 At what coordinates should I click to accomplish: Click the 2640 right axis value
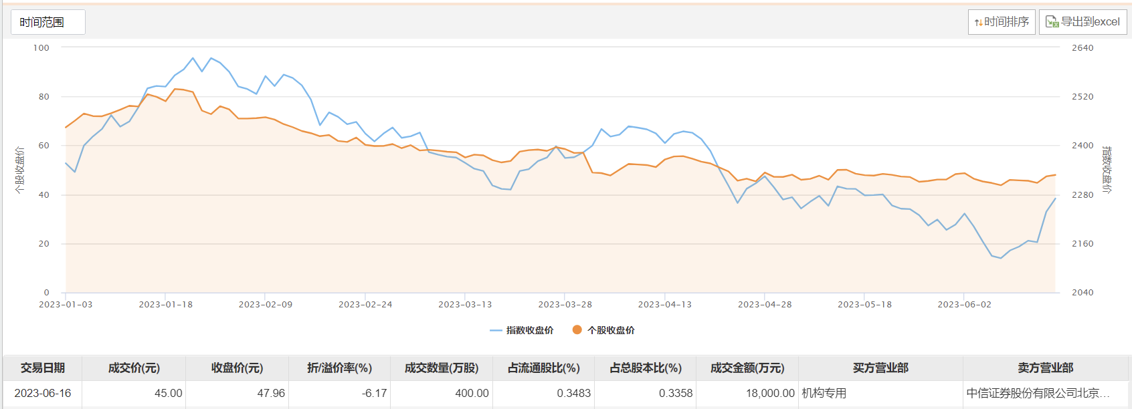click(1082, 48)
